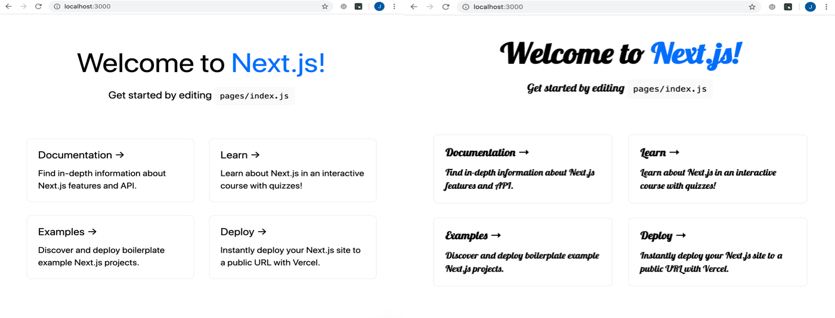Open the Examples card in the cursive-font page
The height and width of the screenshot is (318, 835).
click(523, 252)
